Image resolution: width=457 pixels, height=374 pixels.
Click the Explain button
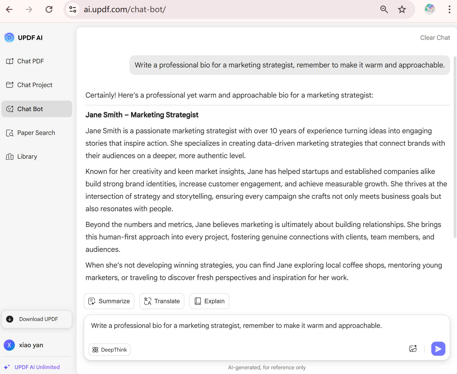(x=209, y=301)
